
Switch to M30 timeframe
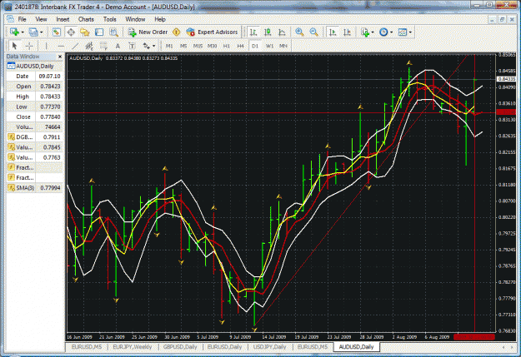(x=212, y=46)
